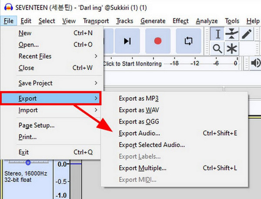This screenshot has height=199, width=261.
Task: Click the meter to start monitoring
Action: click(132, 63)
